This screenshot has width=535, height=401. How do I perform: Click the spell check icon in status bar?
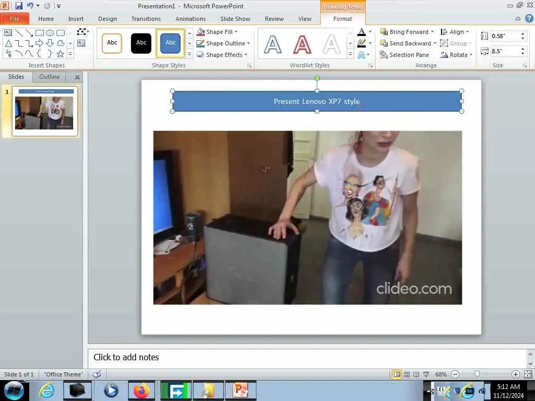pyautogui.click(x=97, y=374)
